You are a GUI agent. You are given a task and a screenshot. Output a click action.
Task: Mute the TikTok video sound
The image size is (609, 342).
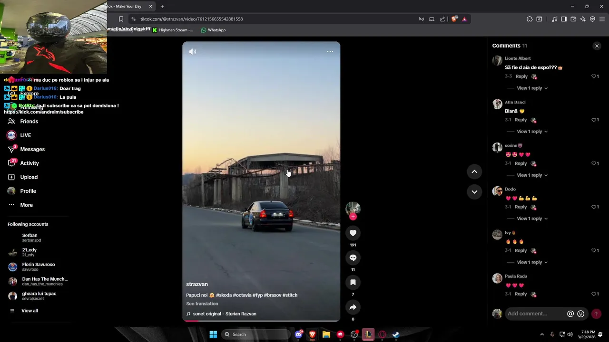pyautogui.click(x=192, y=52)
